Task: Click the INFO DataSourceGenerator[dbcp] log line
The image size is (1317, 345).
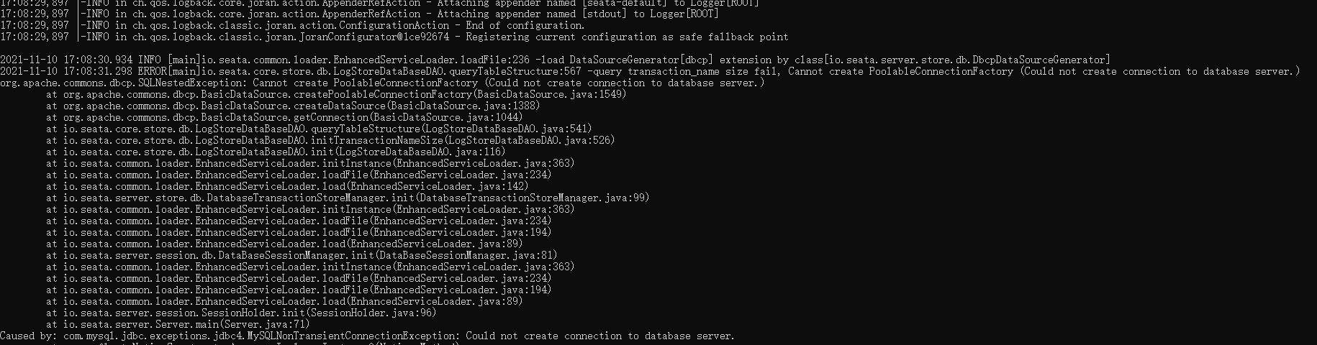Action: [555, 60]
